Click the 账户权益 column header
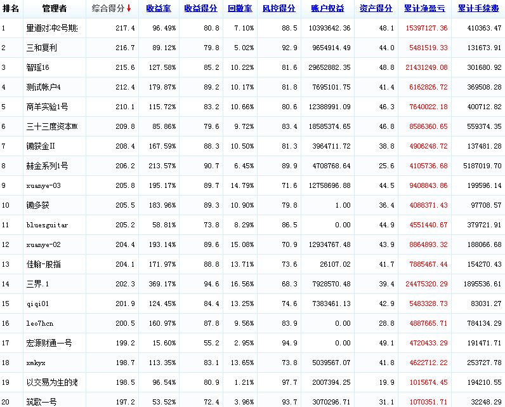The width and height of the screenshot is (505, 407). click(x=327, y=8)
